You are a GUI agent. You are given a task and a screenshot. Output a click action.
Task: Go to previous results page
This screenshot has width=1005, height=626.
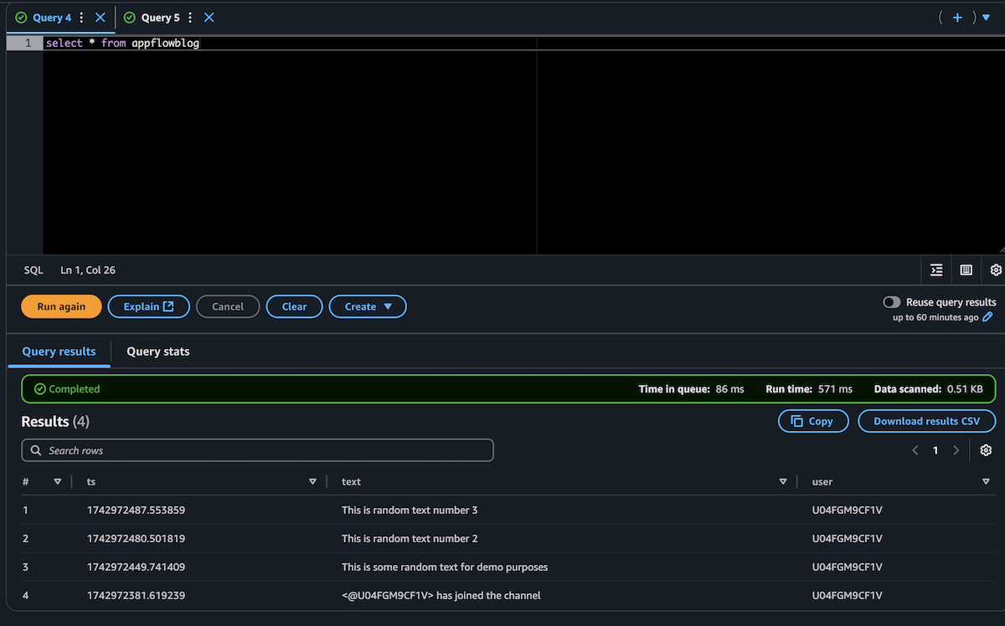[x=915, y=450]
